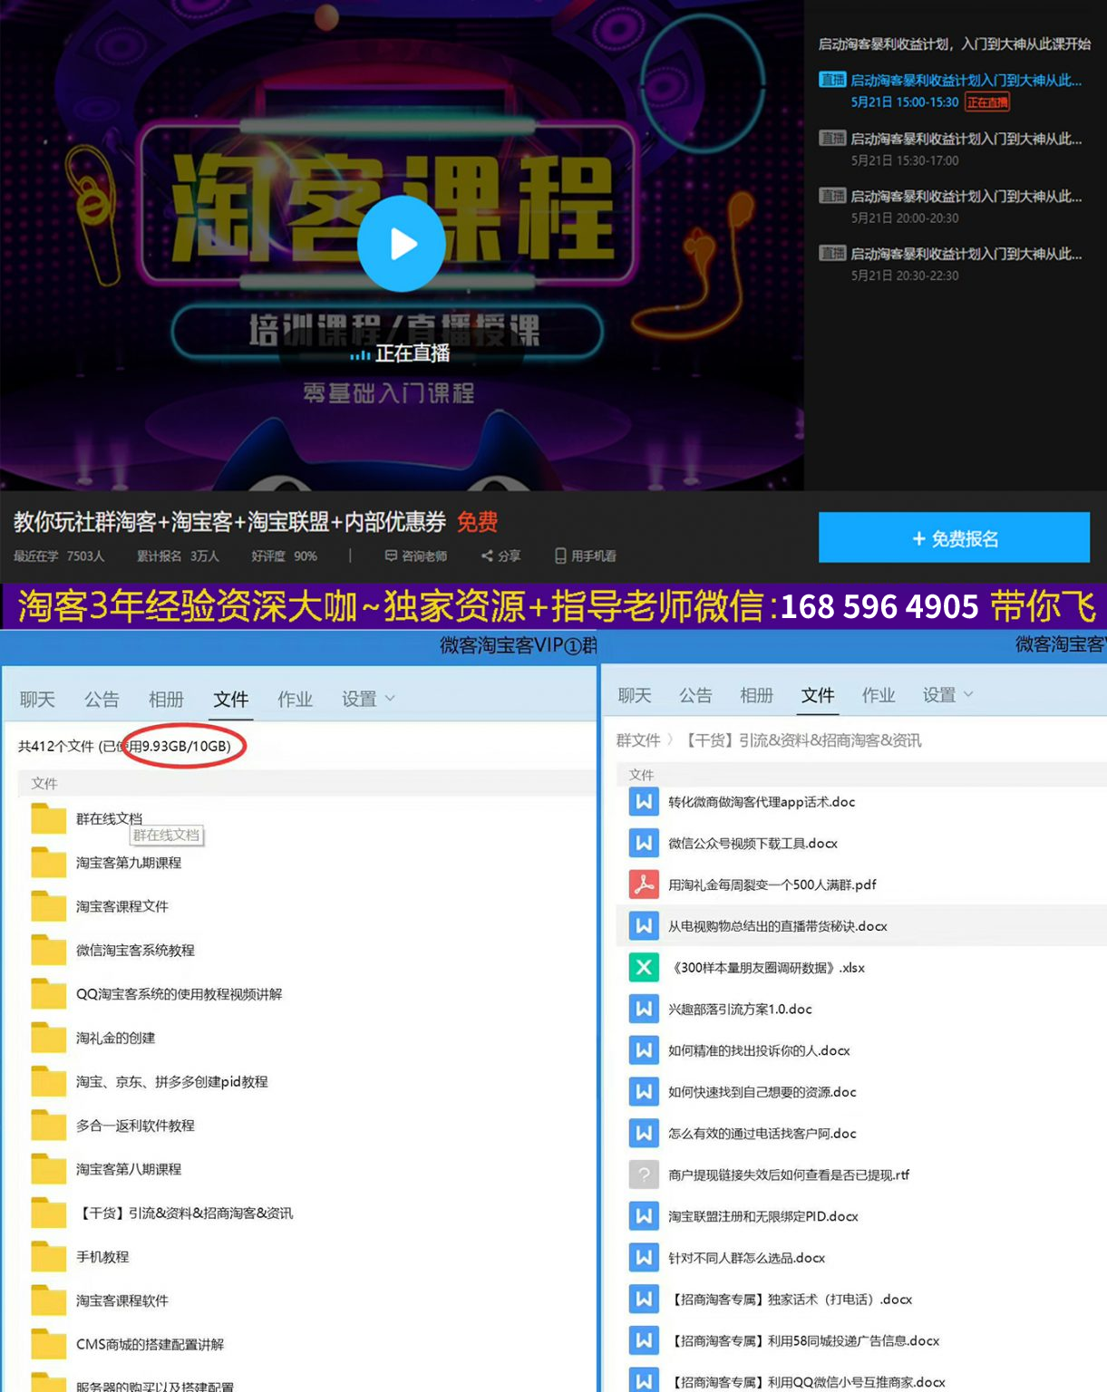The height and width of the screenshot is (1392, 1107).
Task: Expand 设置 dropdown in right window
Action: click(x=947, y=695)
